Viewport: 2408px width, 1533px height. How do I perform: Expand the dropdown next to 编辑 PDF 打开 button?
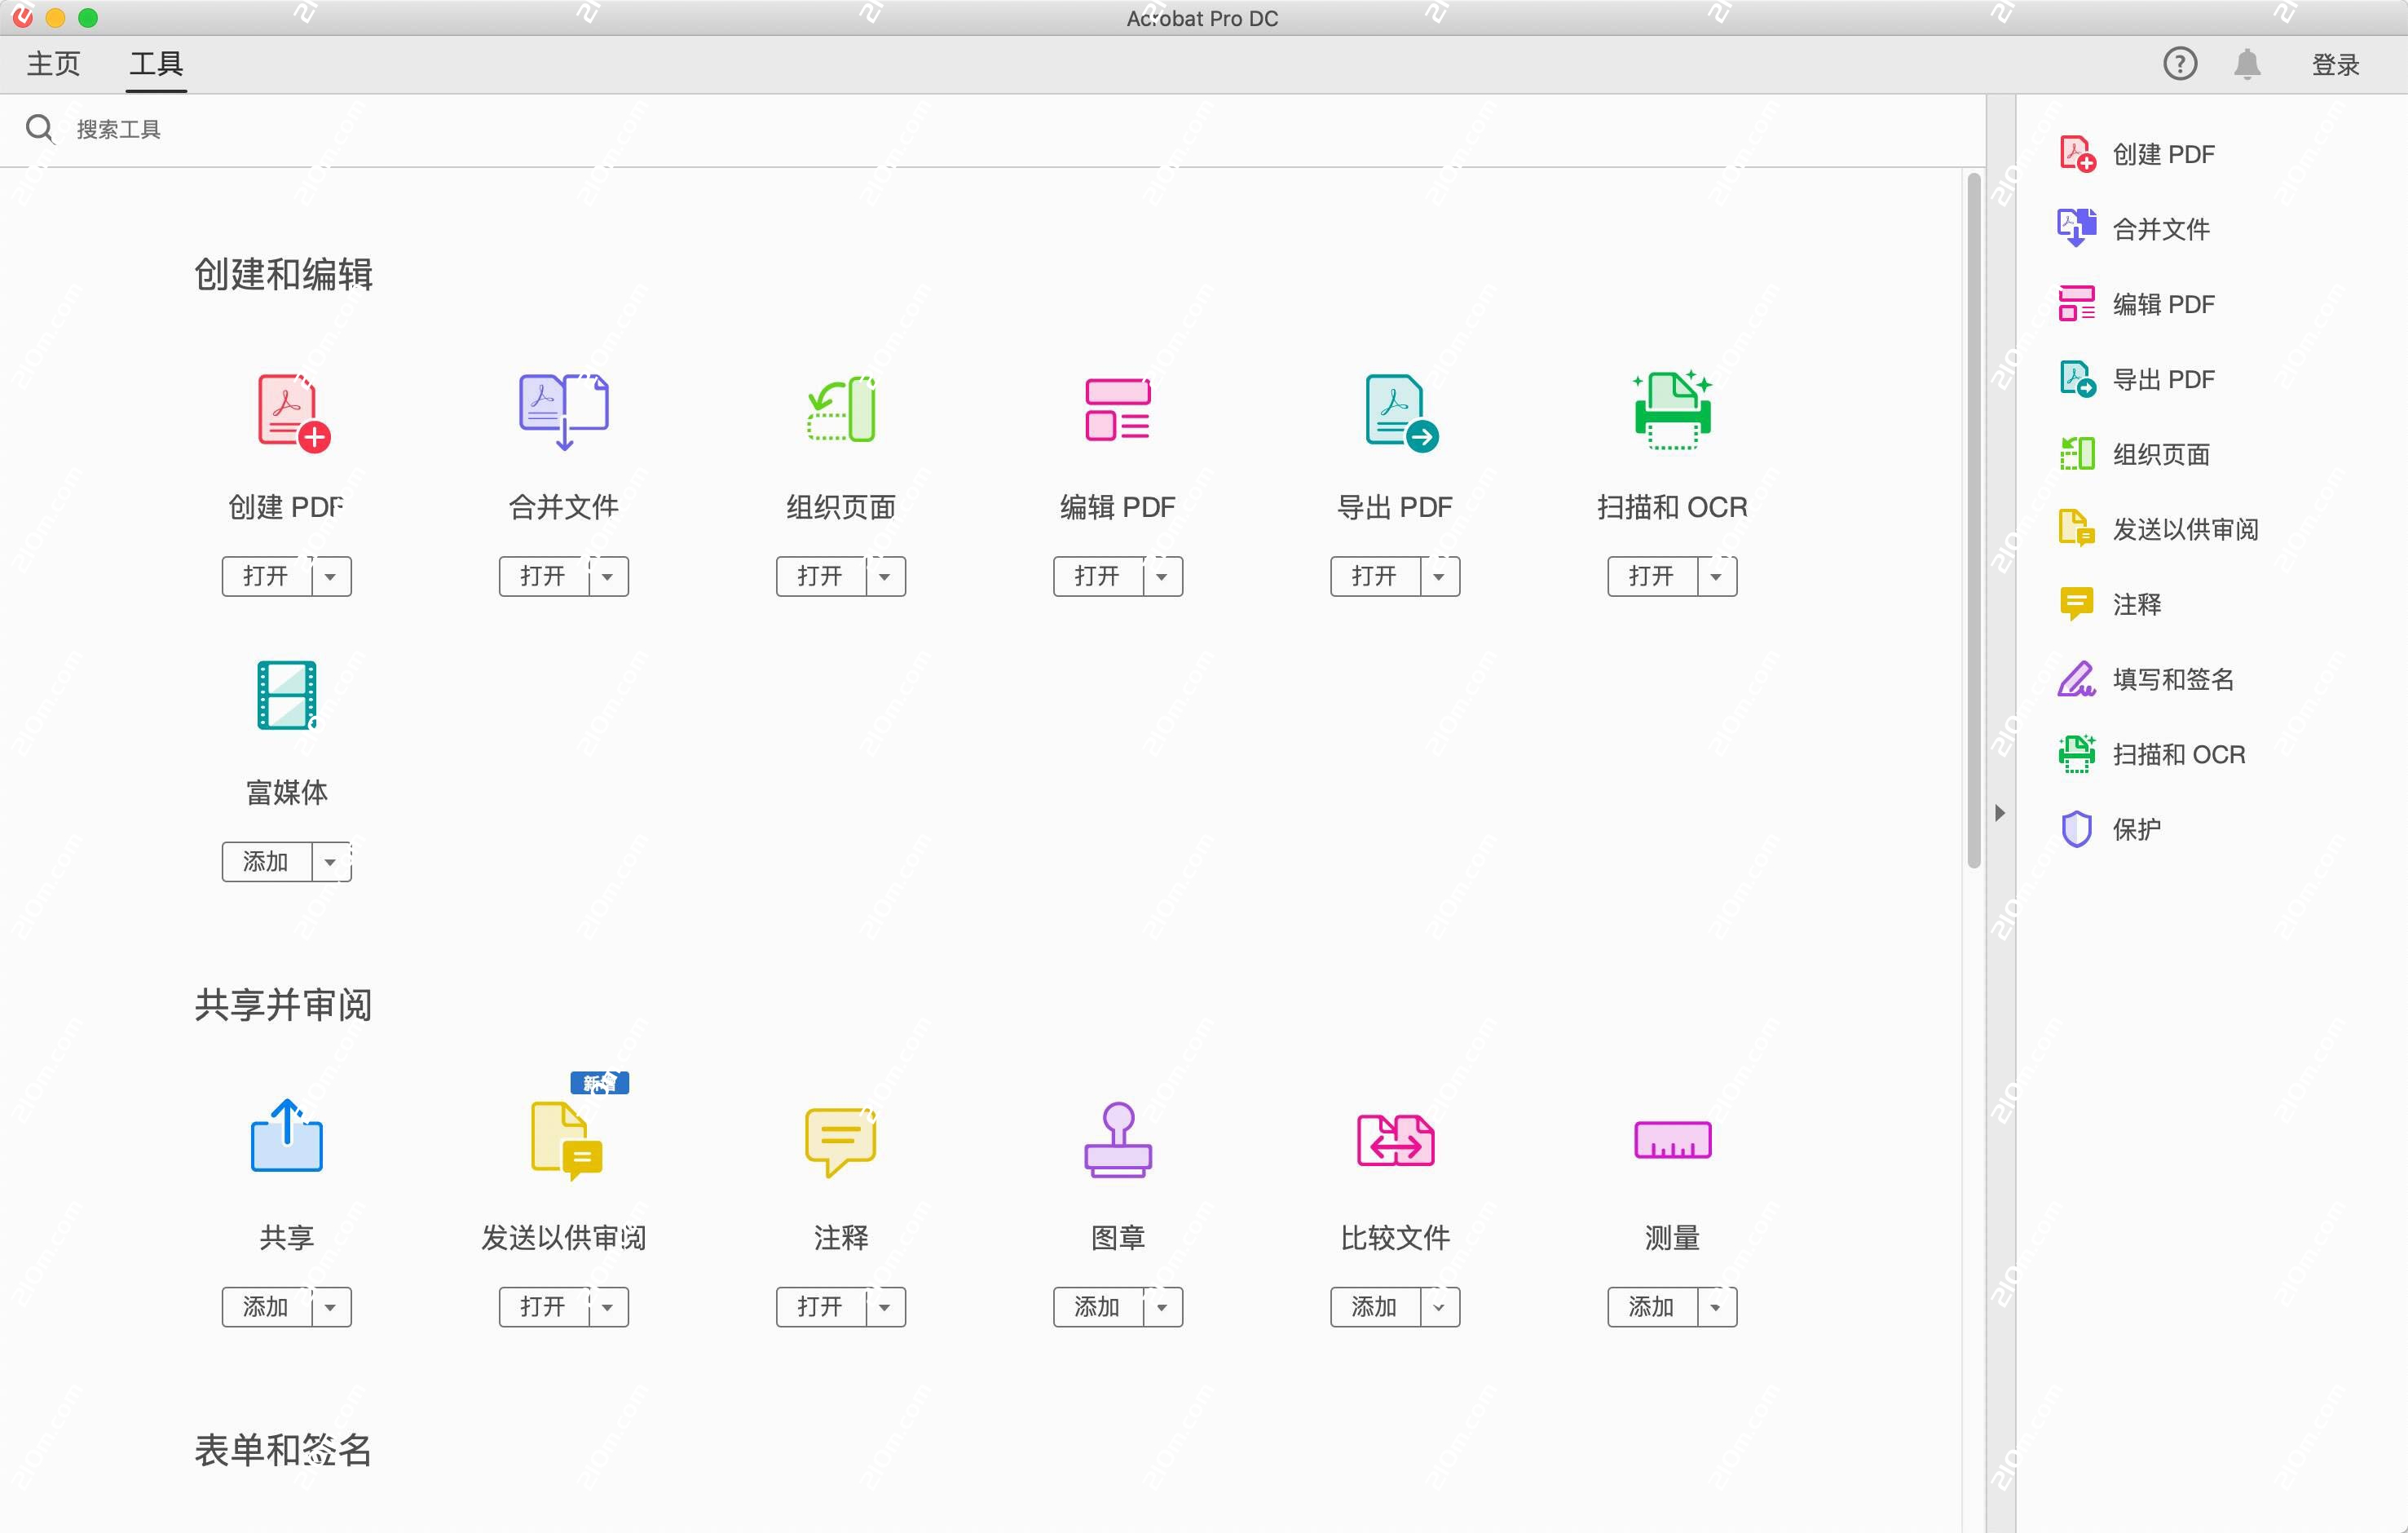[x=1161, y=576]
